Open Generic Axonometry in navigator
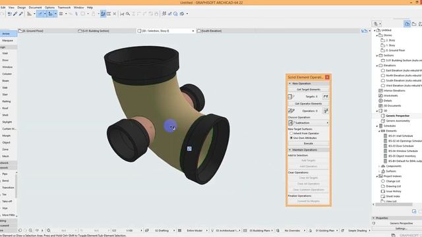The height and width of the screenshot is (237, 422). click(398, 121)
